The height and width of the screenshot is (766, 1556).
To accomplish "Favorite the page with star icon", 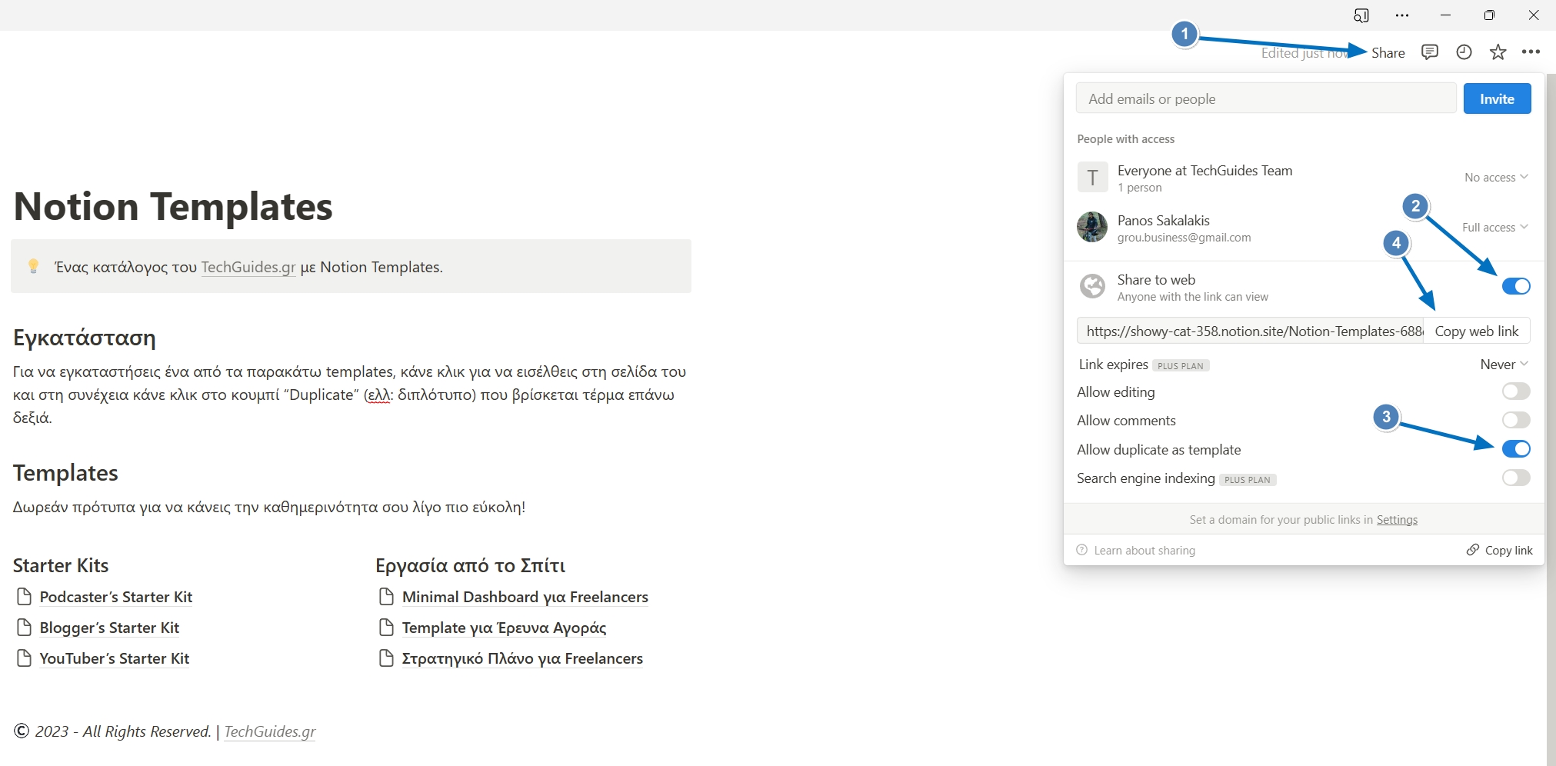I will (x=1498, y=52).
